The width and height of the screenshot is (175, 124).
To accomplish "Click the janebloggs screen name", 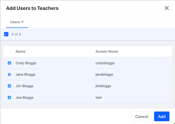I will (104, 75).
